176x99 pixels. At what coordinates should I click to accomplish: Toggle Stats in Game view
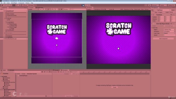click(142, 9)
